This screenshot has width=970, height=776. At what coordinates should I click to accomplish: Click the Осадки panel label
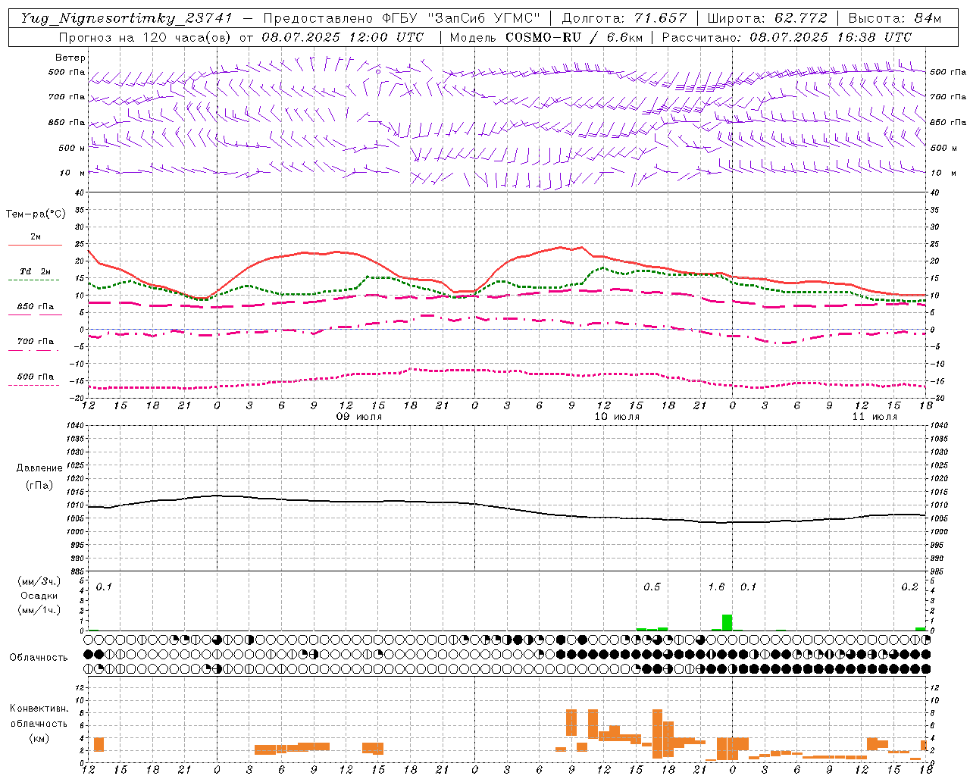(x=38, y=596)
